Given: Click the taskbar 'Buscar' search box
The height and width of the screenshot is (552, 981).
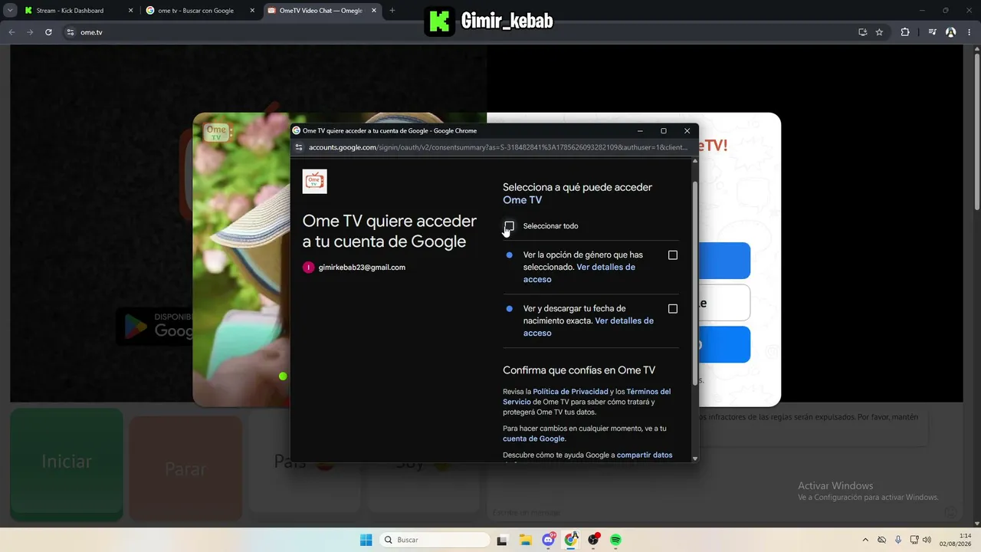Looking at the screenshot, I should coord(435,540).
